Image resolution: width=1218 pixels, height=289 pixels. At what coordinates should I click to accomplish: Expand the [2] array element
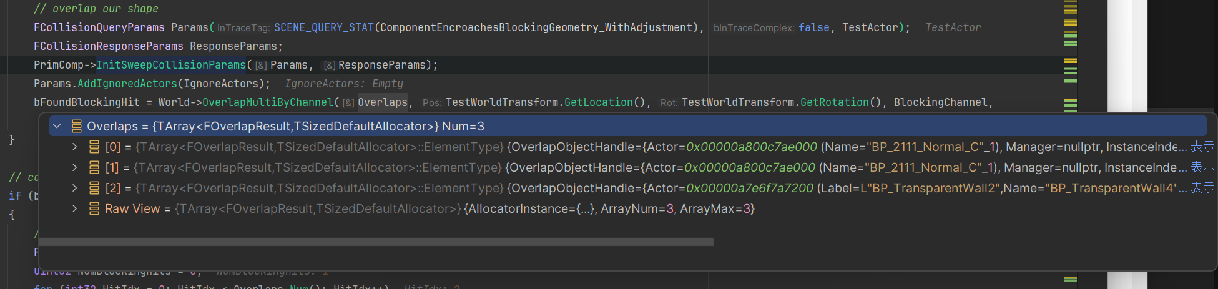pos(74,188)
